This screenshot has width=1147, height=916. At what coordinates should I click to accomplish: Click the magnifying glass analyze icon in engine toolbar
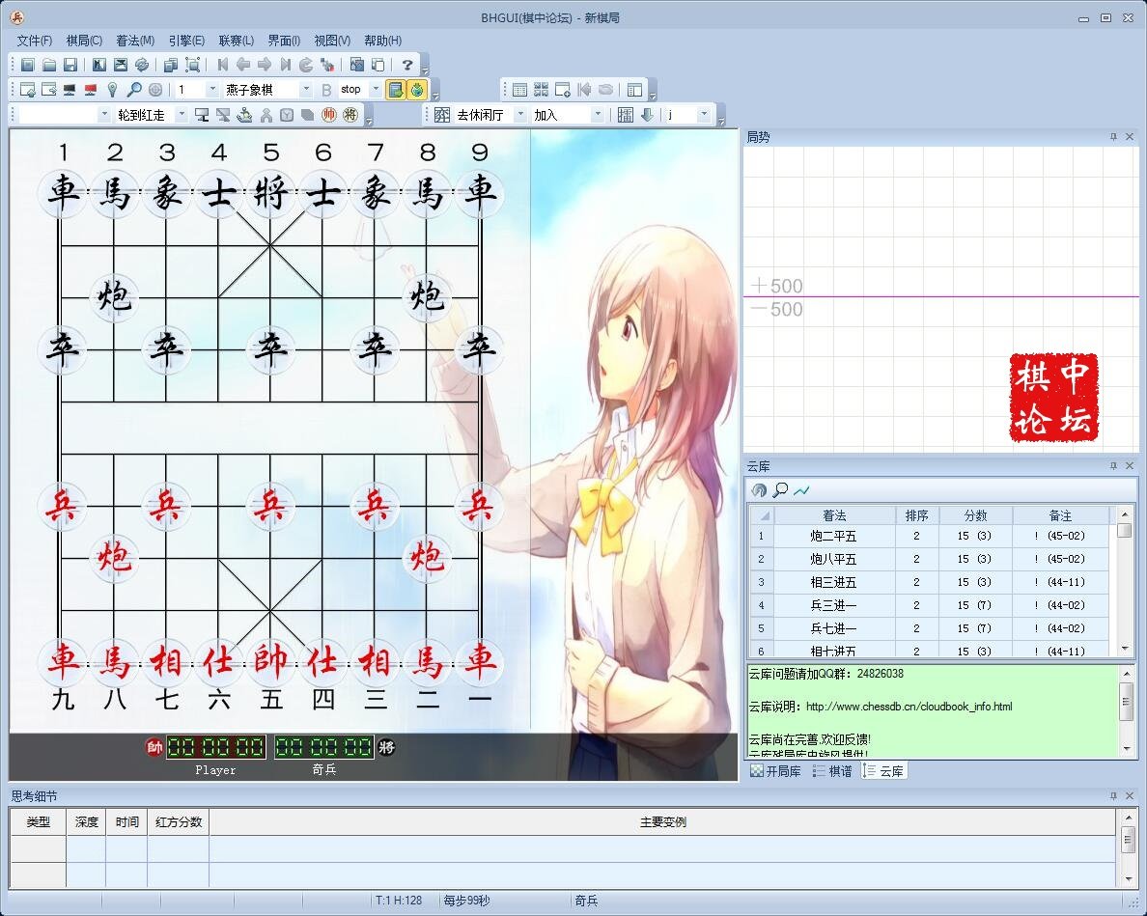[x=134, y=90]
